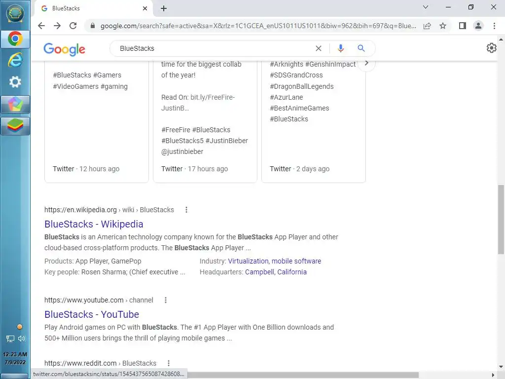Follow the Campbell link

(259, 272)
